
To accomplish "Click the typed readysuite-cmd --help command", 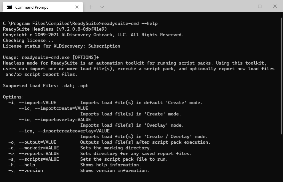I will pyautogui.click(x=130, y=24).
